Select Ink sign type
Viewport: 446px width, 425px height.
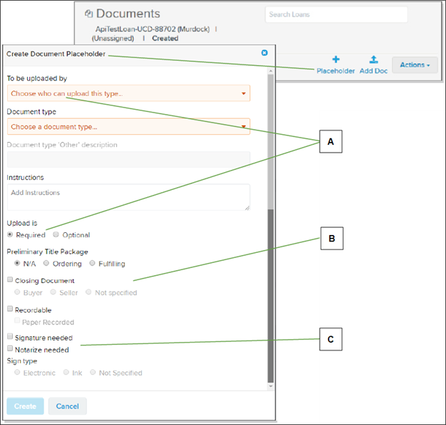click(67, 372)
